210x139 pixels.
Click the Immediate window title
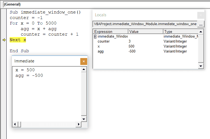(24, 61)
